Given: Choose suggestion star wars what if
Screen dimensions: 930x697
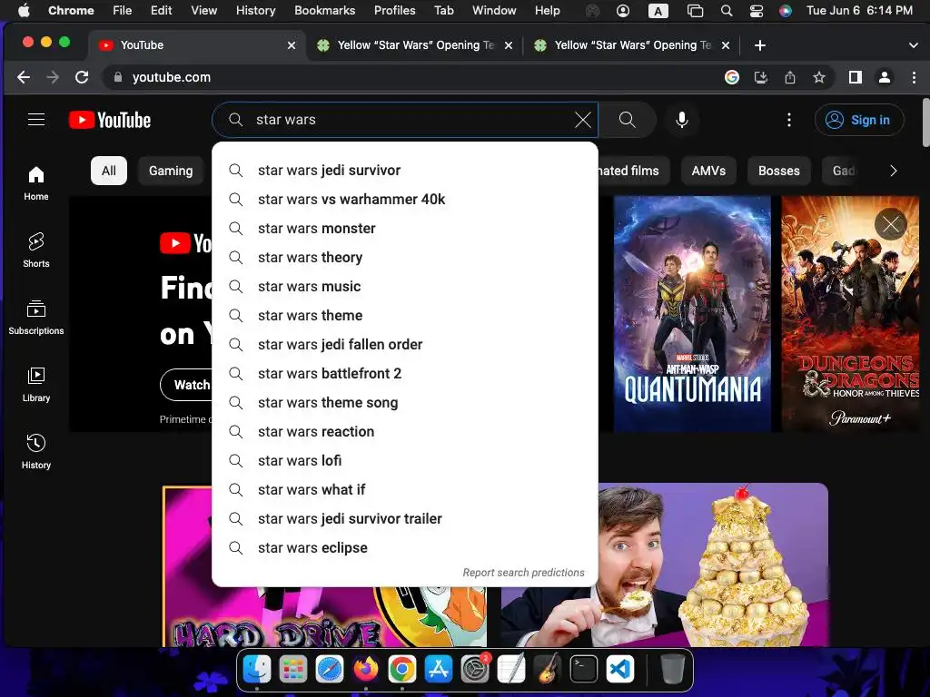Looking at the screenshot, I should point(404,489).
